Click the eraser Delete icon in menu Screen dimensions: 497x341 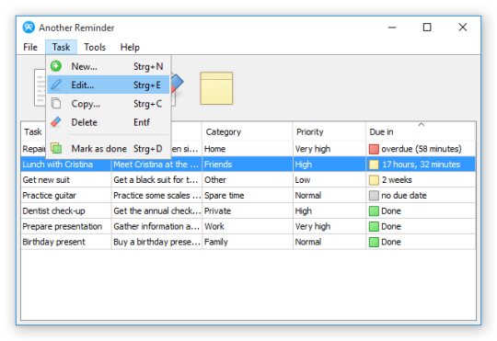[x=56, y=122]
